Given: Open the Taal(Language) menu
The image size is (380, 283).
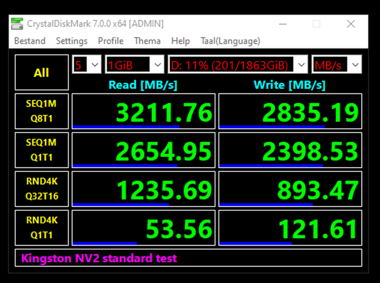Looking at the screenshot, I should [230, 41].
